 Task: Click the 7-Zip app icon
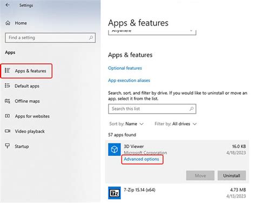[114, 193]
